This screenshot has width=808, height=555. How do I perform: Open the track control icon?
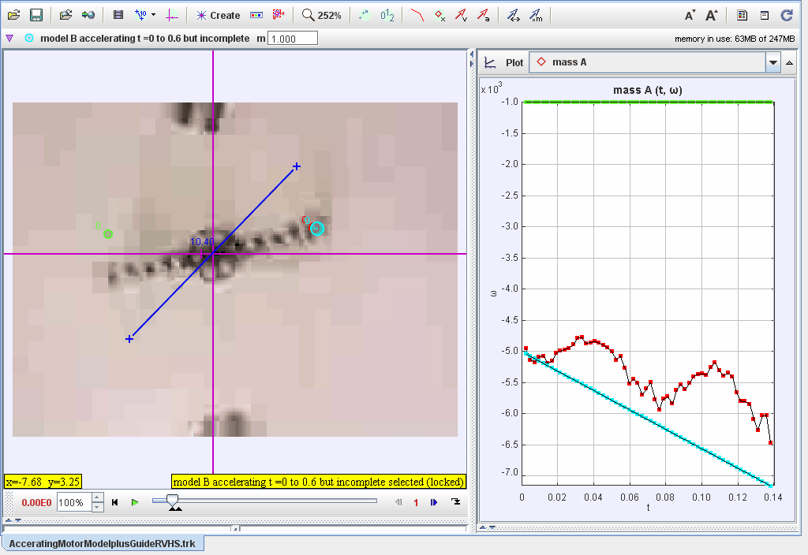[x=256, y=16]
